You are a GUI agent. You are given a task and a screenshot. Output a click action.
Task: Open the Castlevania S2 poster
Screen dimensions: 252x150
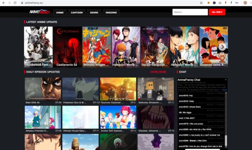point(68,47)
